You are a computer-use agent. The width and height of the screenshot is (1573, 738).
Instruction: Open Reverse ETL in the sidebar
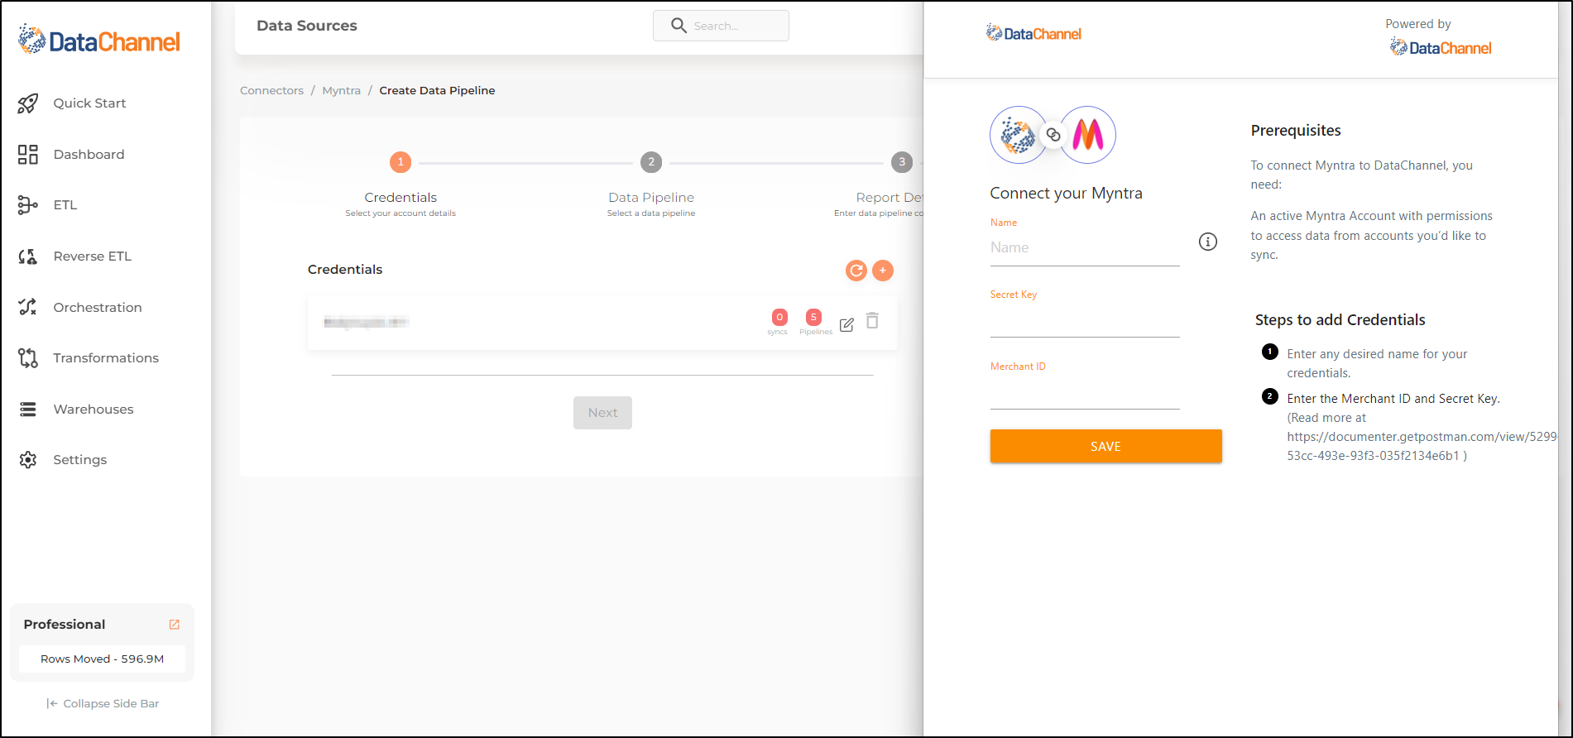92,256
